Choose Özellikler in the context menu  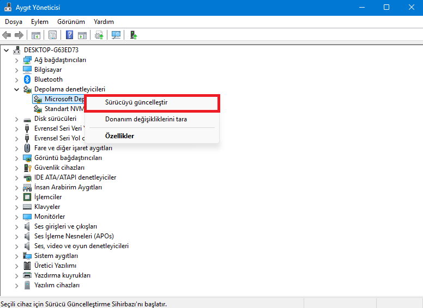pyautogui.click(x=152, y=136)
